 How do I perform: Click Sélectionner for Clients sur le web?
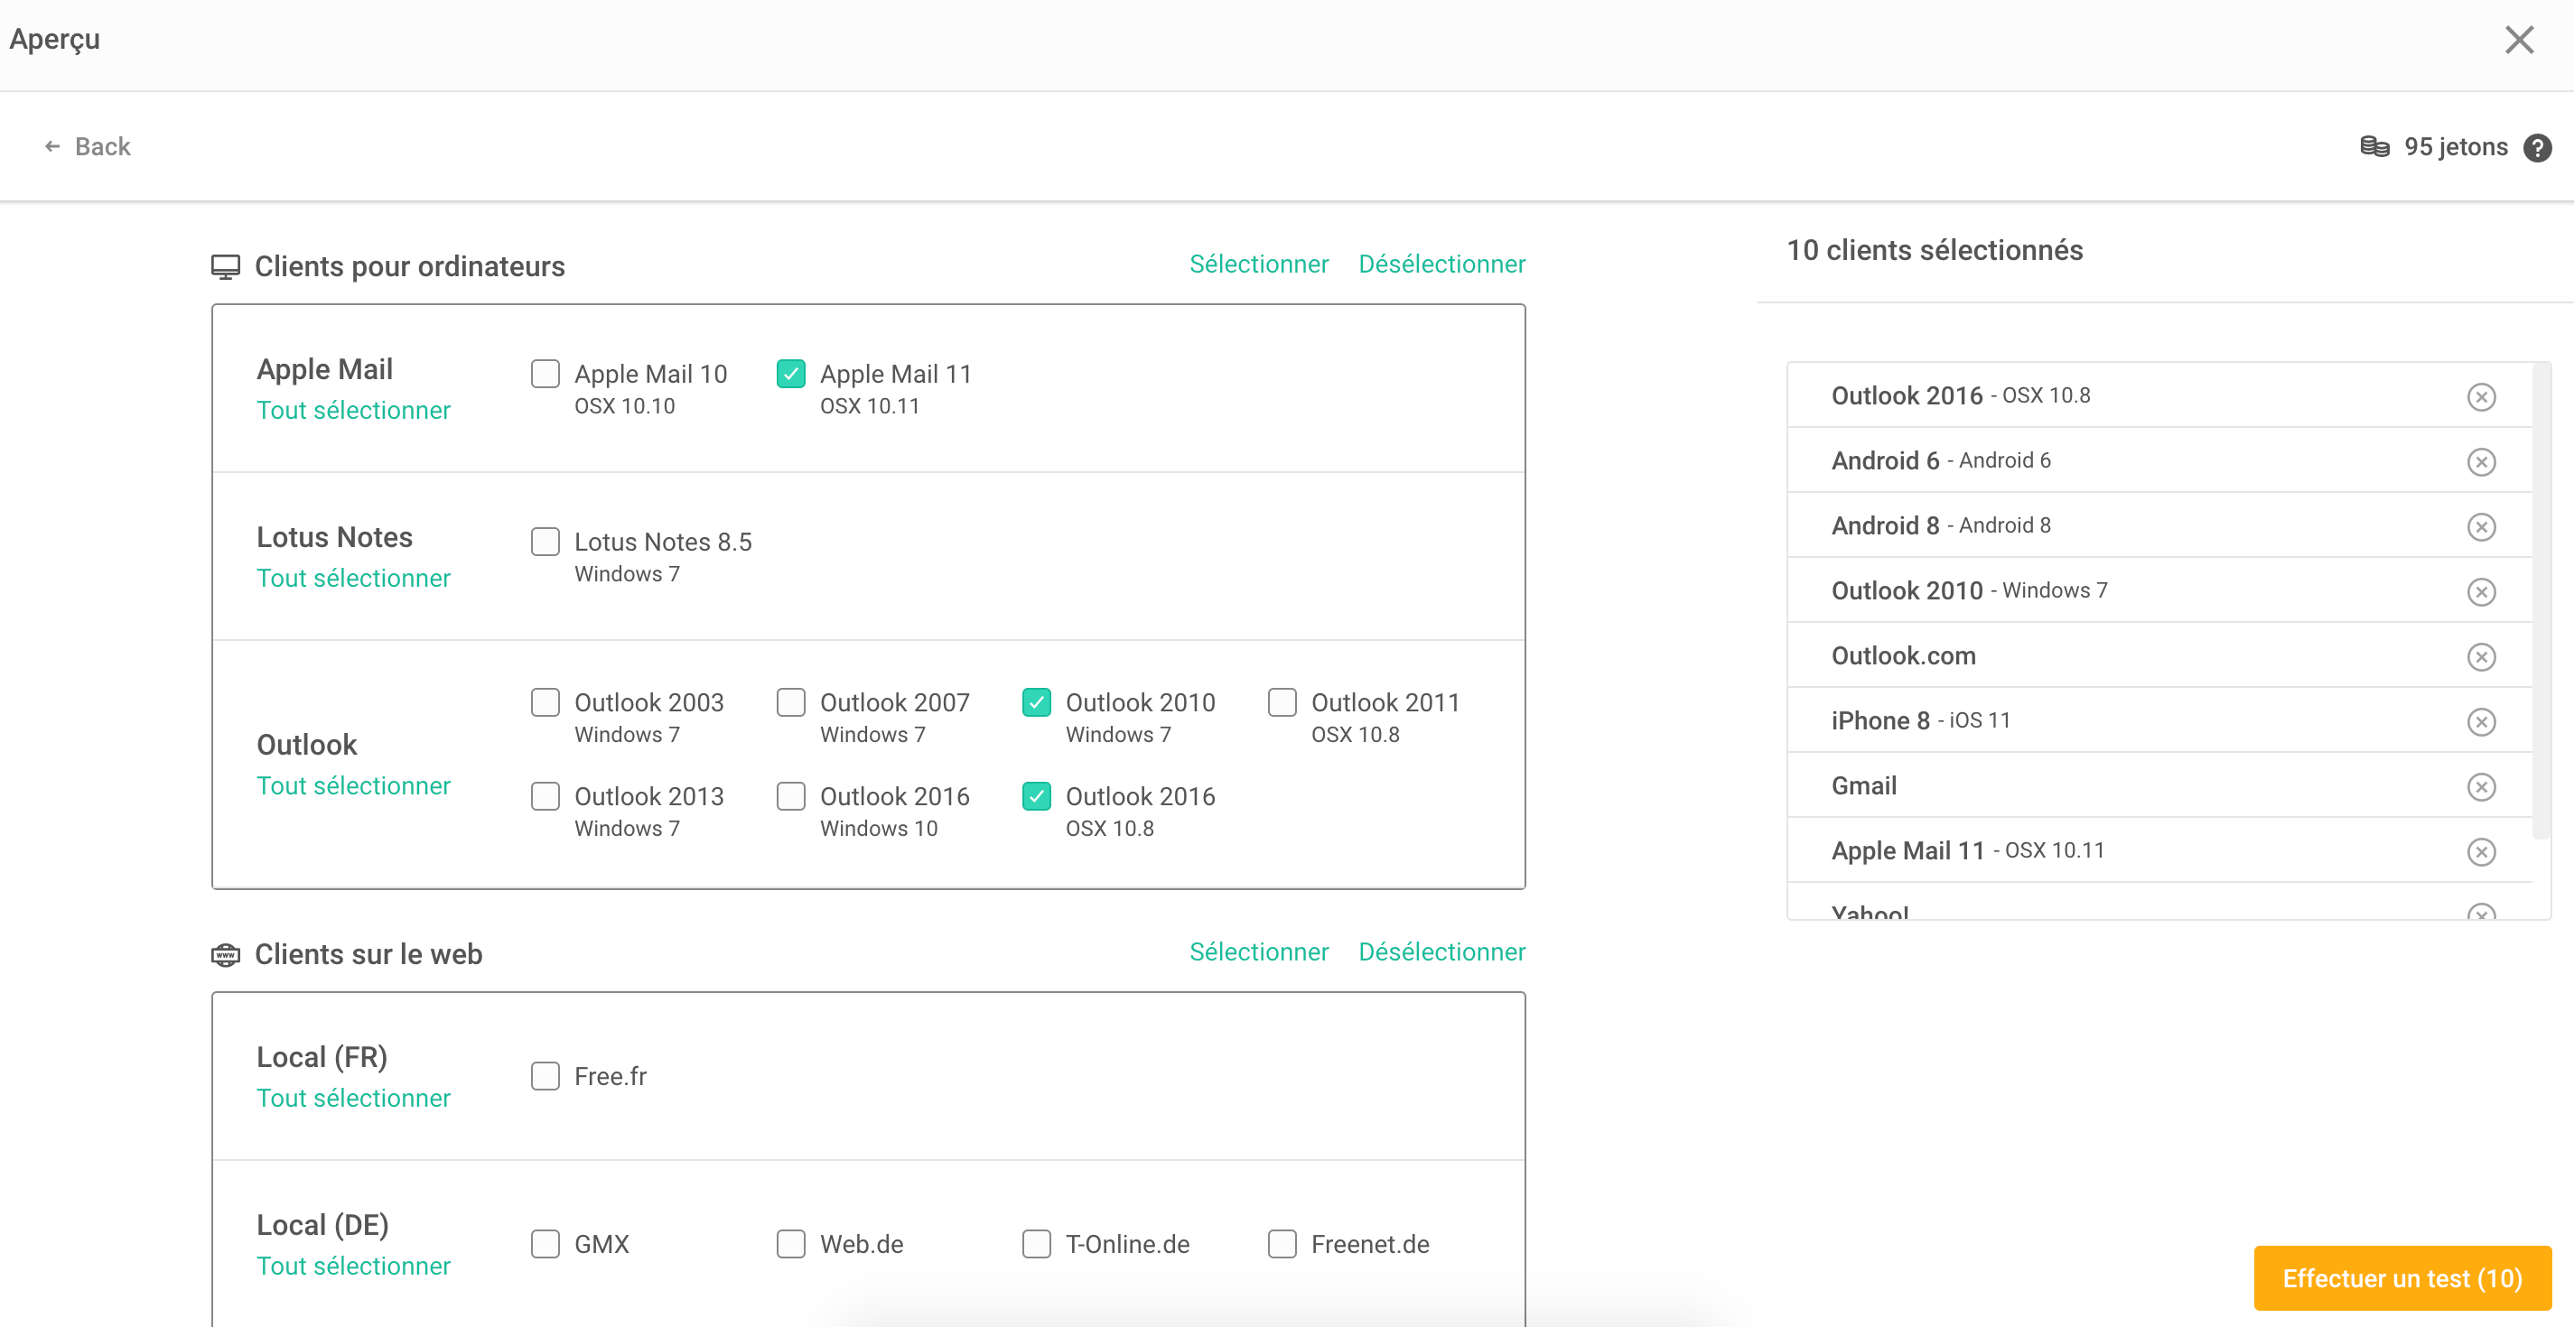pos(1258,951)
